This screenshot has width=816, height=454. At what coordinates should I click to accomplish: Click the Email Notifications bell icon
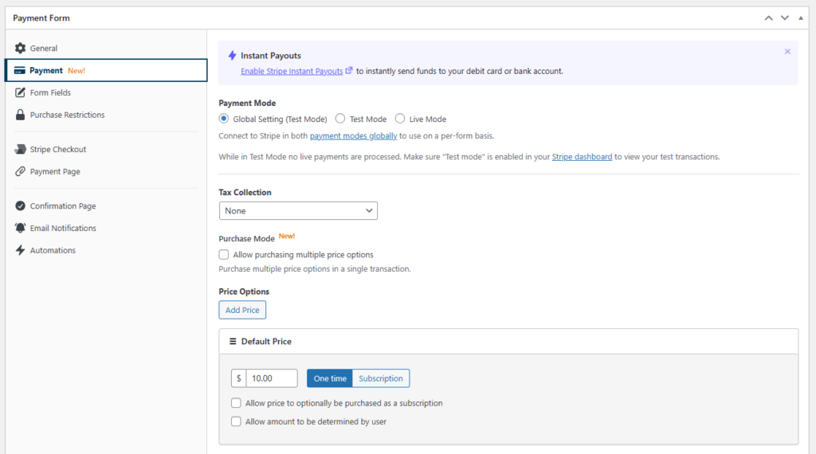[20, 228]
